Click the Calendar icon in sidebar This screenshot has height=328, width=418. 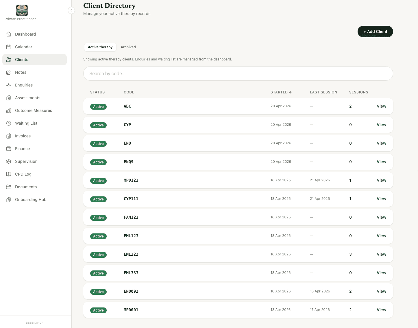9,47
